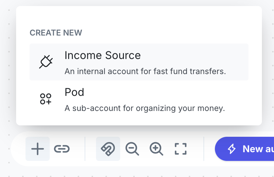Click the chain link icon in toolbar
Image resolution: width=274 pixels, height=177 pixels.
click(62, 149)
